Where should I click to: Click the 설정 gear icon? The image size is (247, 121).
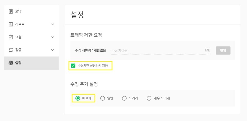coord(11,63)
